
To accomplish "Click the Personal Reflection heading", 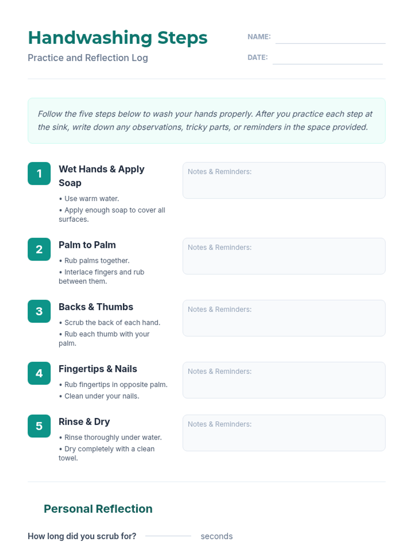I will [98, 509].
